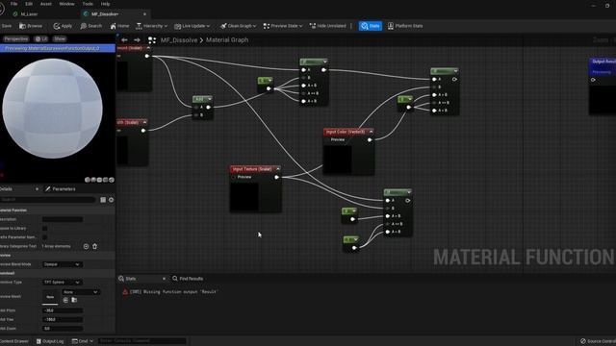
Task: Open the File menu
Action: [14, 4]
